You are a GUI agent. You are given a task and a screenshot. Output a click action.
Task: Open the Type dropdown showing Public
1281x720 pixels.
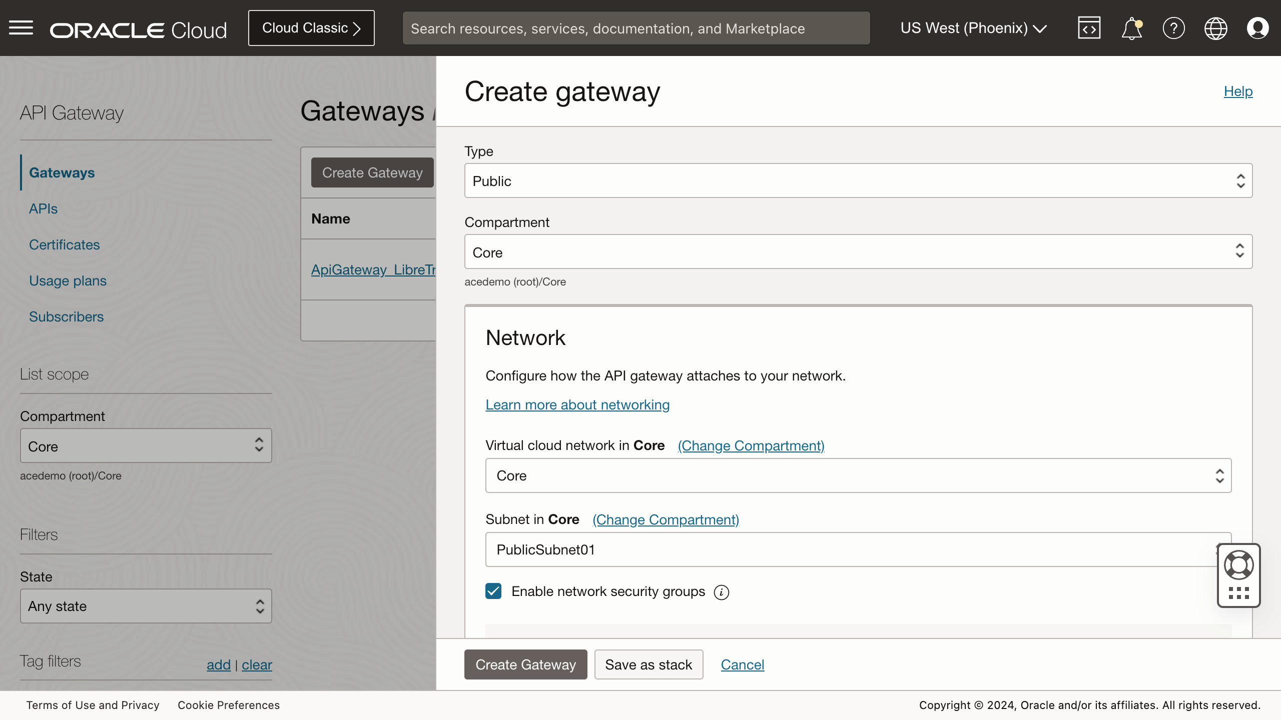click(858, 180)
